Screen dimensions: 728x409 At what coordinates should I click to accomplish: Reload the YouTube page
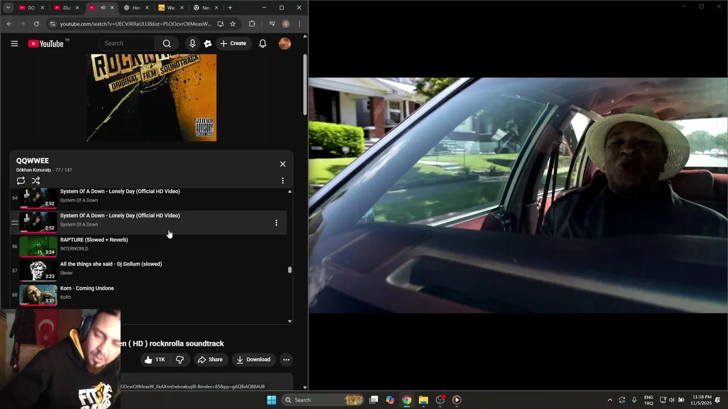click(36, 24)
